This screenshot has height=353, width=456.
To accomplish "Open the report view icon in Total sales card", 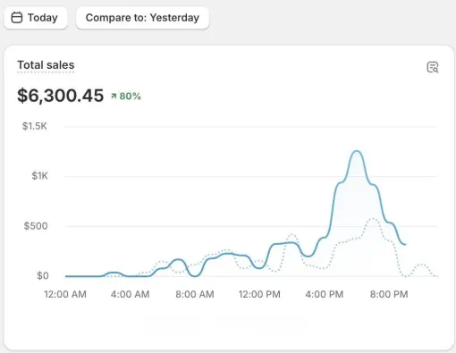I will coord(433,67).
